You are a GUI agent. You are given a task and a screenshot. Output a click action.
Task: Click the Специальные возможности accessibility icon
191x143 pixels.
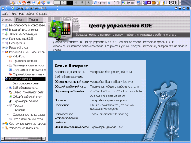(x=10, y=70)
